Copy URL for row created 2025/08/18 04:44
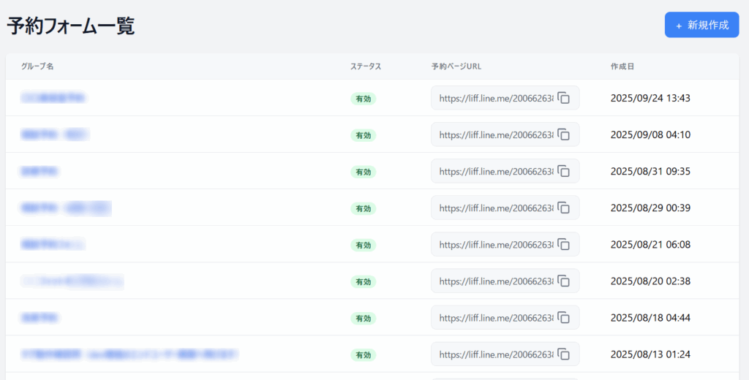This screenshot has height=380, width=749. point(564,317)
